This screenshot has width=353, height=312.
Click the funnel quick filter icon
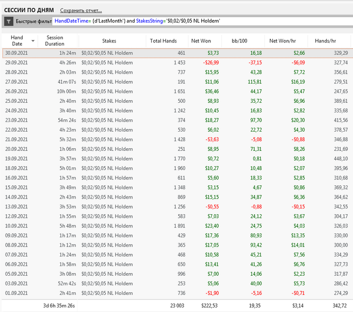[x=9, y=21]
